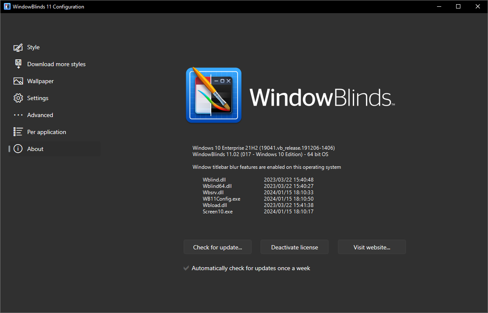Maximize the WindowBlinds configuration window
The width and height of the screenshot is (488, 313).
(458, 6)
